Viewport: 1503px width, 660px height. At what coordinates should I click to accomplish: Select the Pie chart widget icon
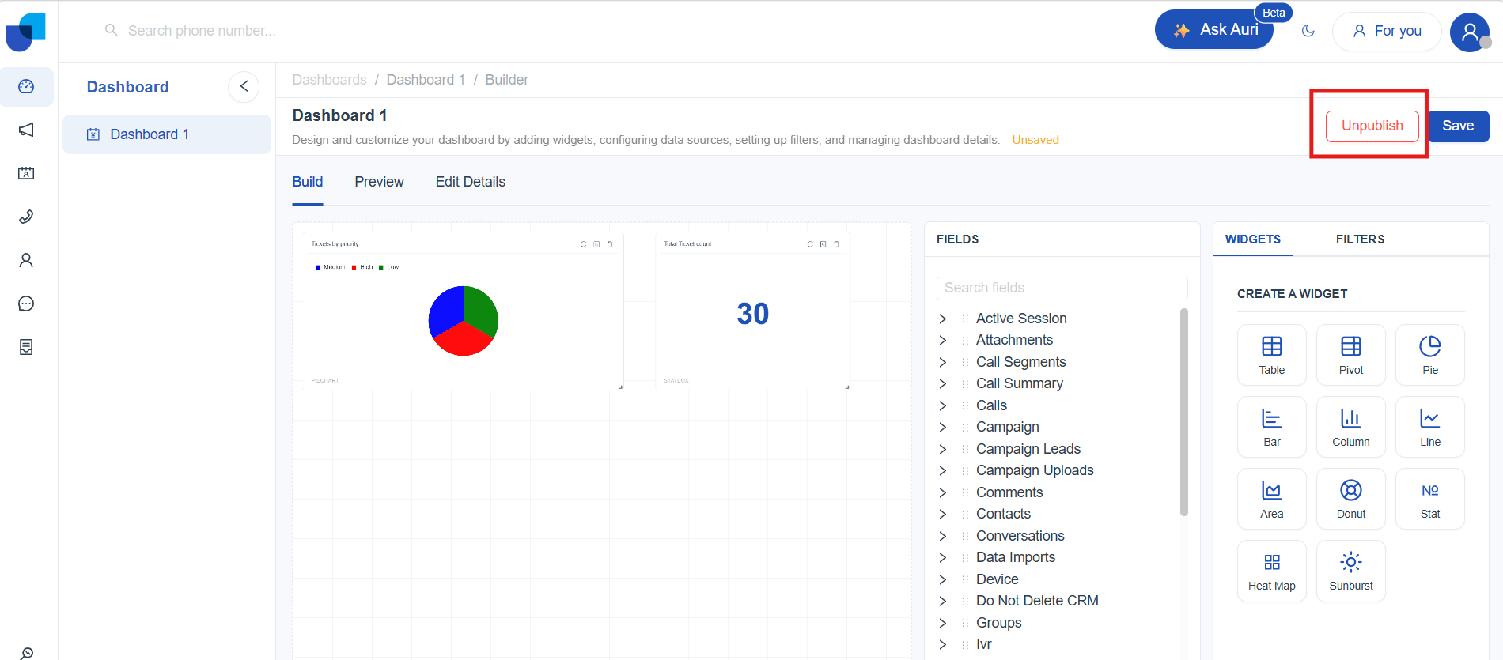tap(1429, 355)
